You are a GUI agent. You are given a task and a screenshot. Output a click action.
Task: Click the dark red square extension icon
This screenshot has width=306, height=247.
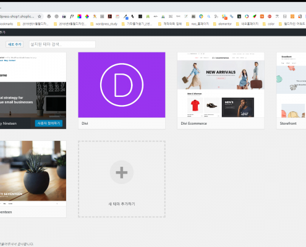(110, 17)
